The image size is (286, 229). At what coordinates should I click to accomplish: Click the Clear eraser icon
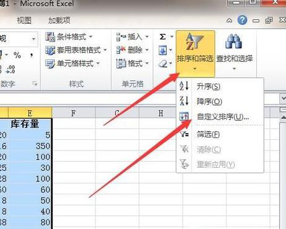click(x=163, y=64)
